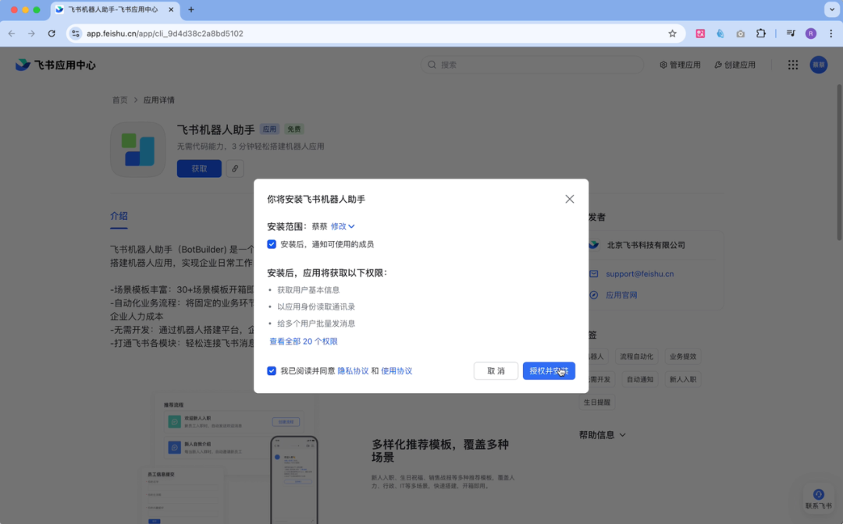Bookmark this page with star icon

click(672, 34)
